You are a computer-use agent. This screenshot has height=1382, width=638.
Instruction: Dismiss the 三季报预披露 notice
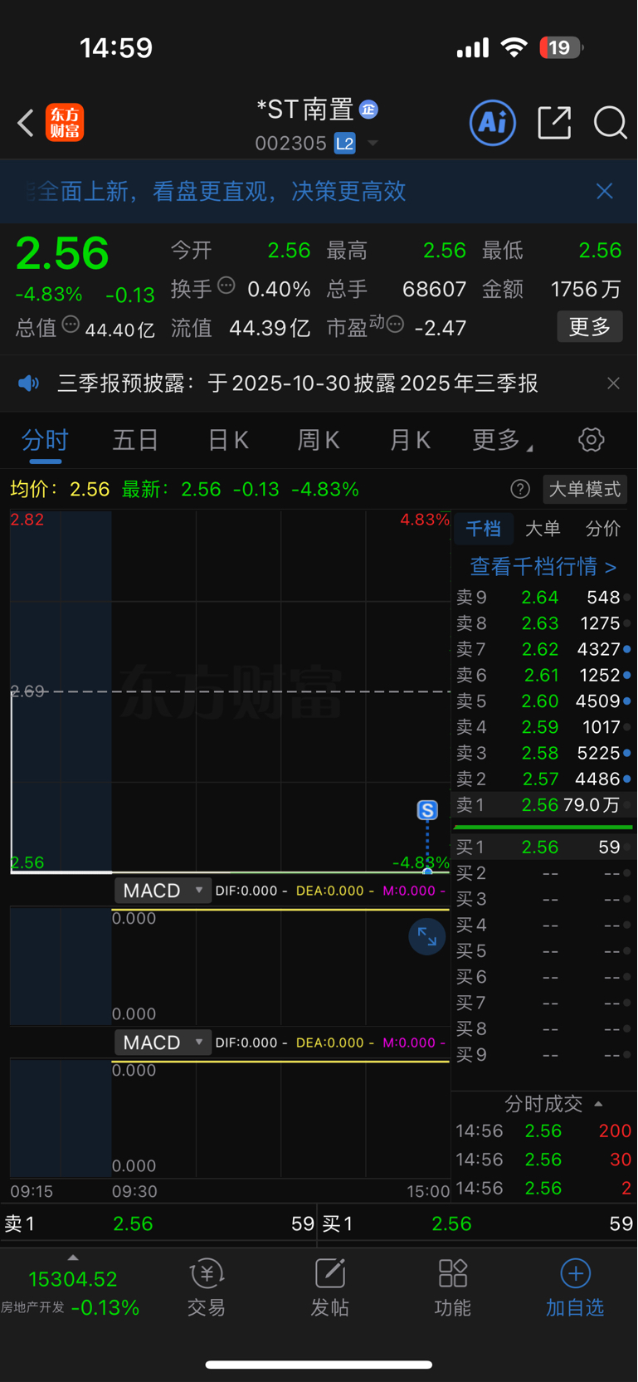613,383
